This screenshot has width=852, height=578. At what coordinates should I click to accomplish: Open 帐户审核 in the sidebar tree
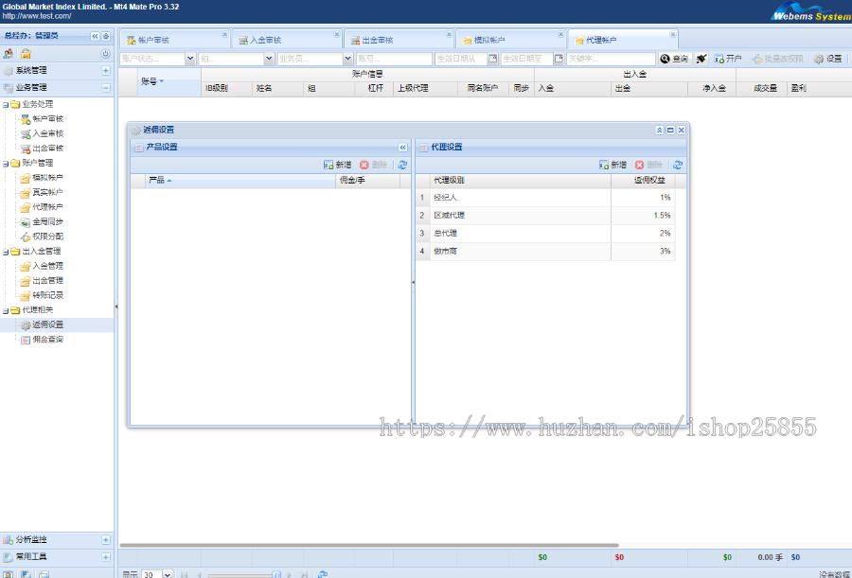48,118
